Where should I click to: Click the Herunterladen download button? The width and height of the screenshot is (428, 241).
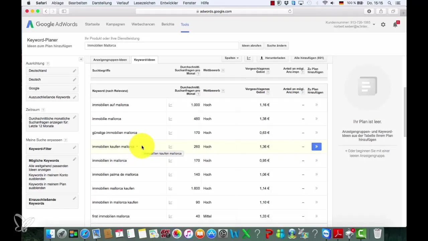coord(273,58)
